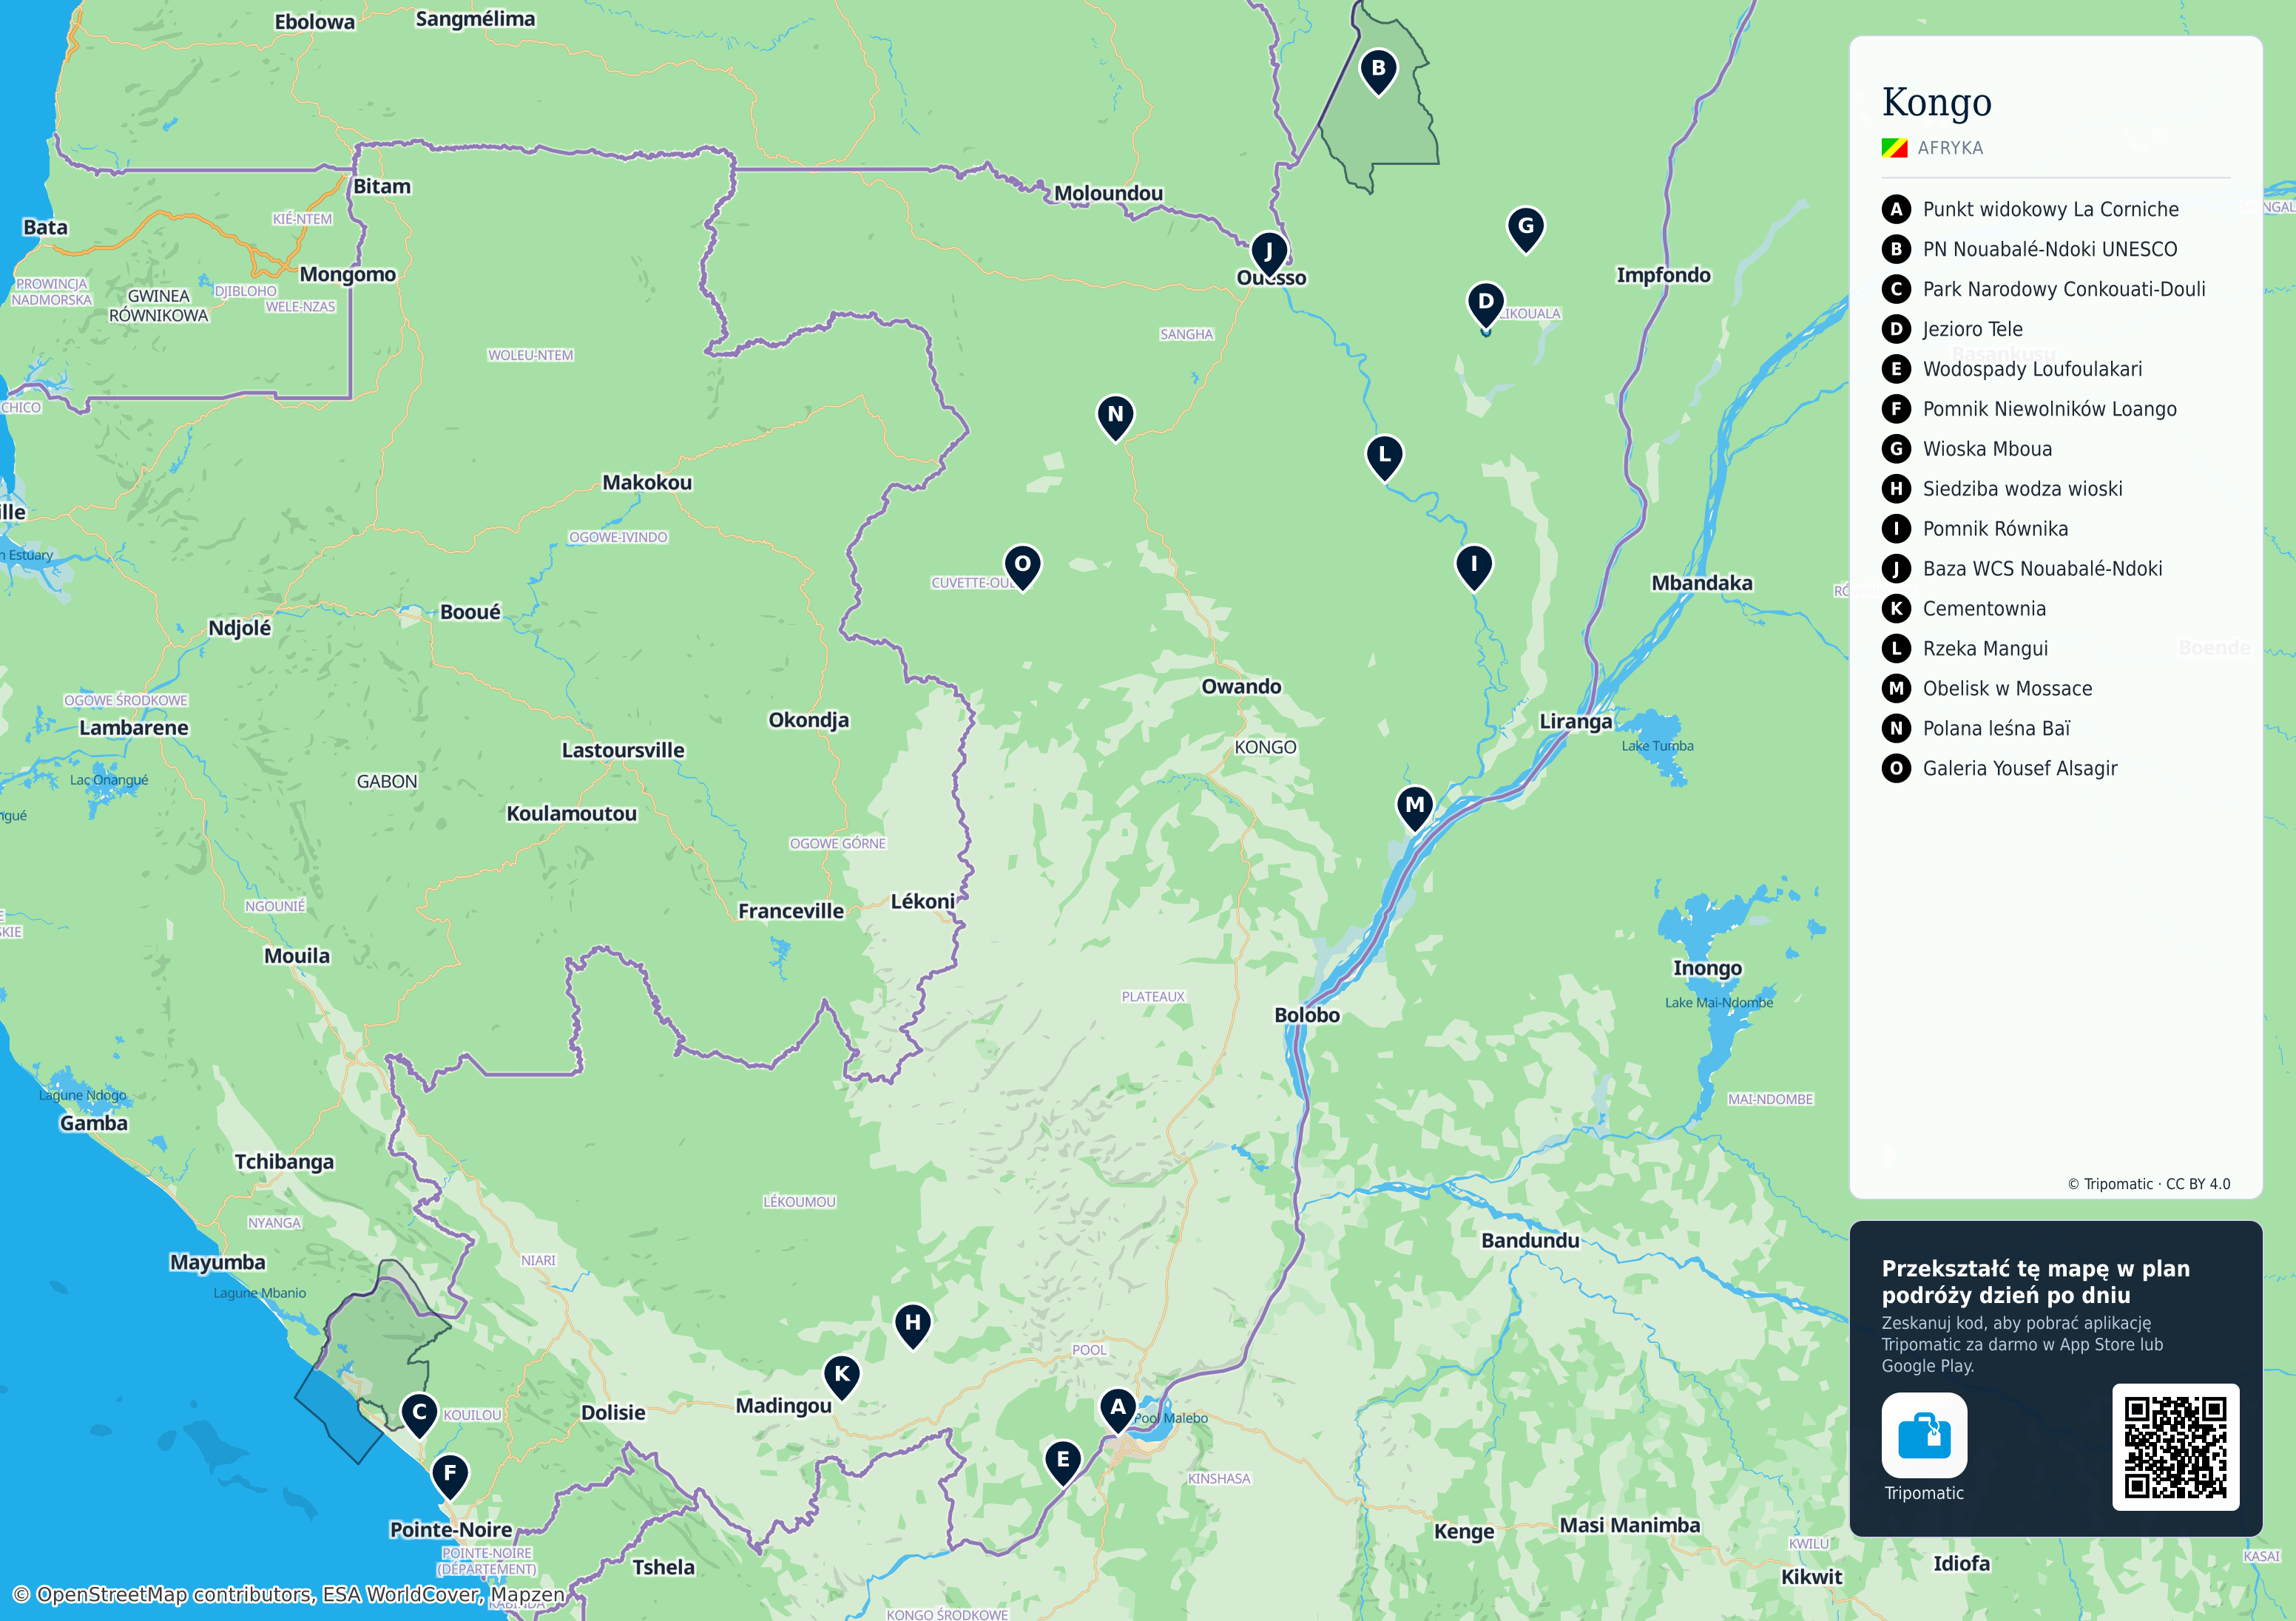Select 'Polana leśna Baï' legend entry
Image resolution: width=2296 pixels, height=1621 pixels.
tap(1996, 728)
